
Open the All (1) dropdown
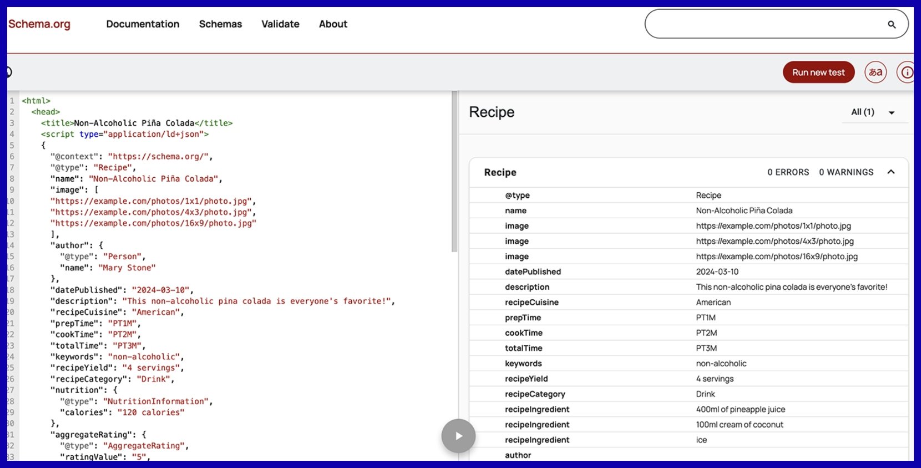click(873, 112)
